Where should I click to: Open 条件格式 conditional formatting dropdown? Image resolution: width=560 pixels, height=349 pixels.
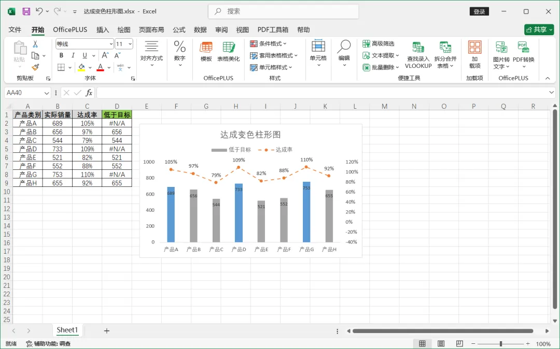(x=269, y=43)
